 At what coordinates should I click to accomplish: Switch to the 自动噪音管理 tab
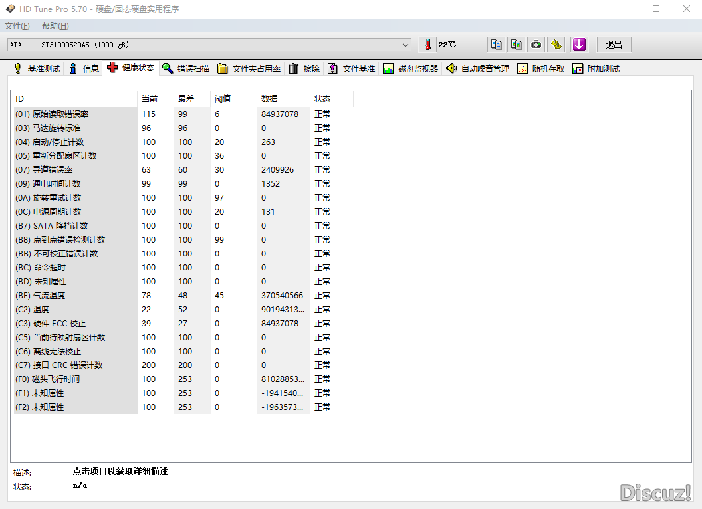click(x=479, y=68)
